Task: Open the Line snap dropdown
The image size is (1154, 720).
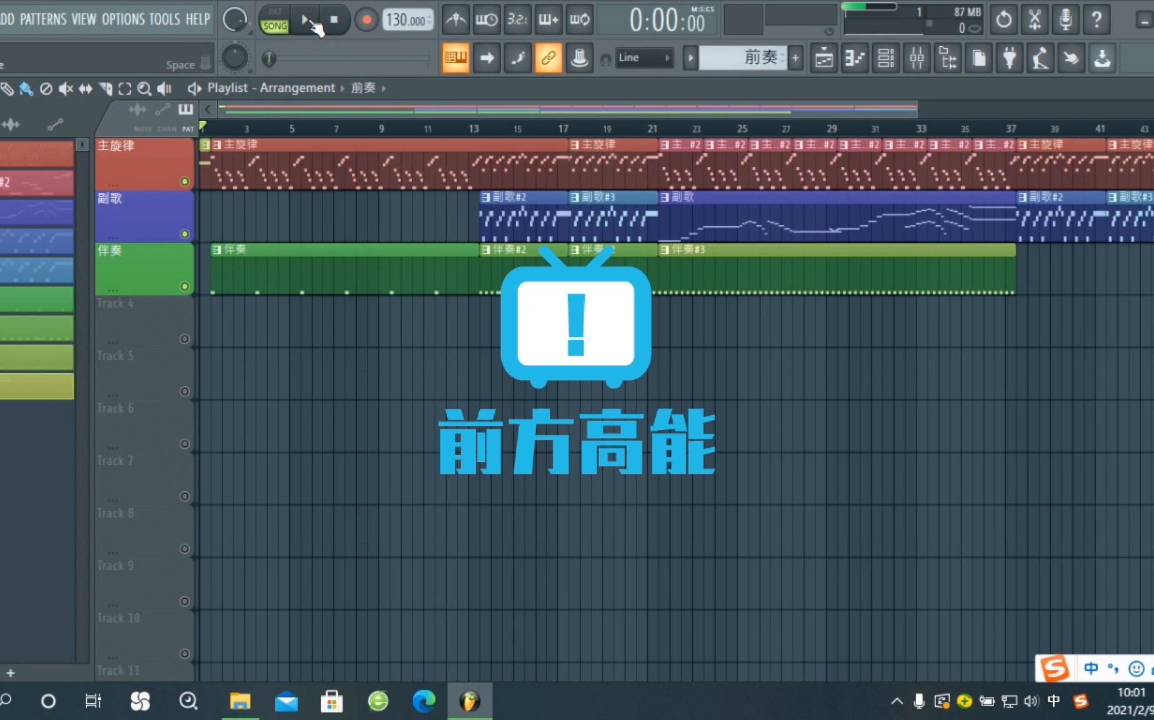Action: coord(644,57)
